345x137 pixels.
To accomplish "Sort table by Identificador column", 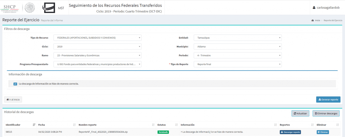I will point(20,125).
